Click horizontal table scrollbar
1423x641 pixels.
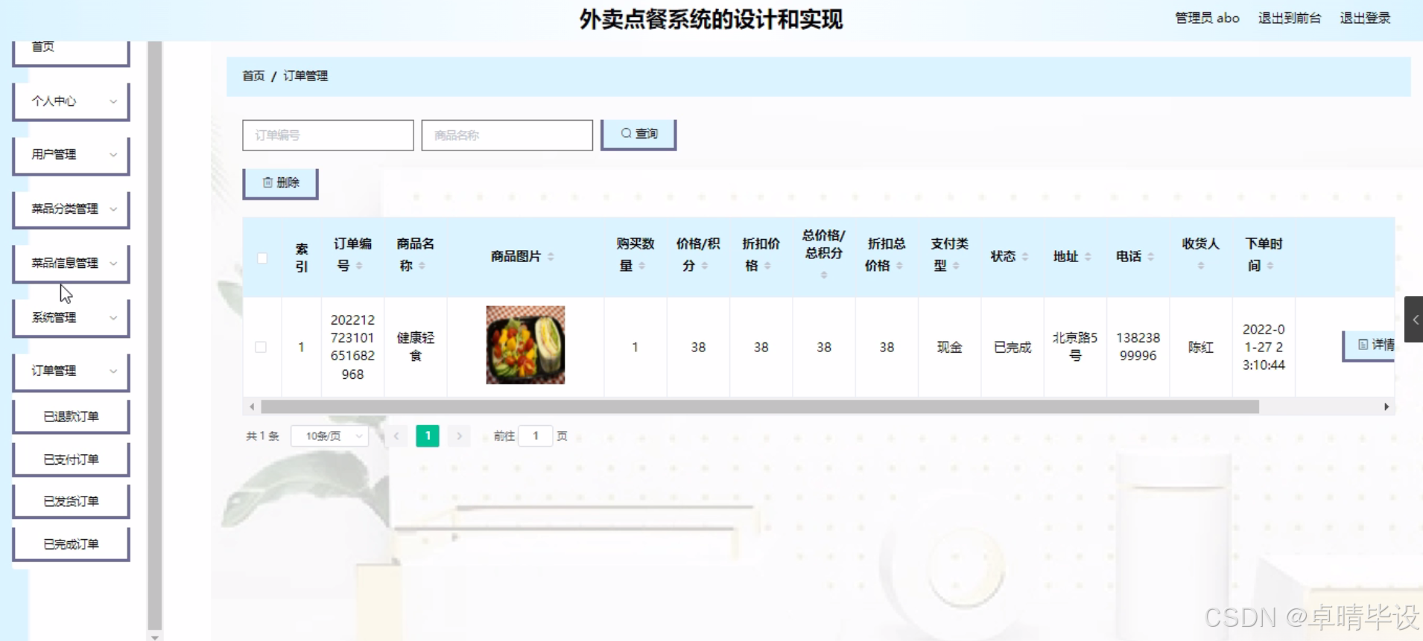(x=760, y=406)
